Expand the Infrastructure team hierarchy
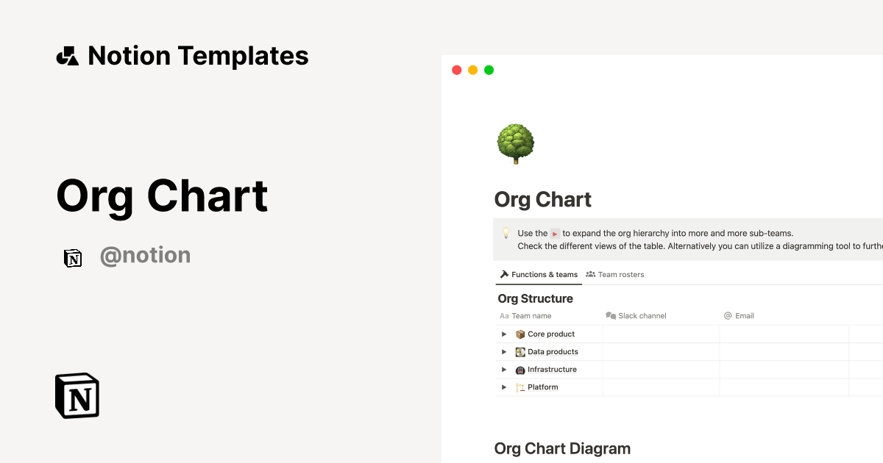 (503, 369)
